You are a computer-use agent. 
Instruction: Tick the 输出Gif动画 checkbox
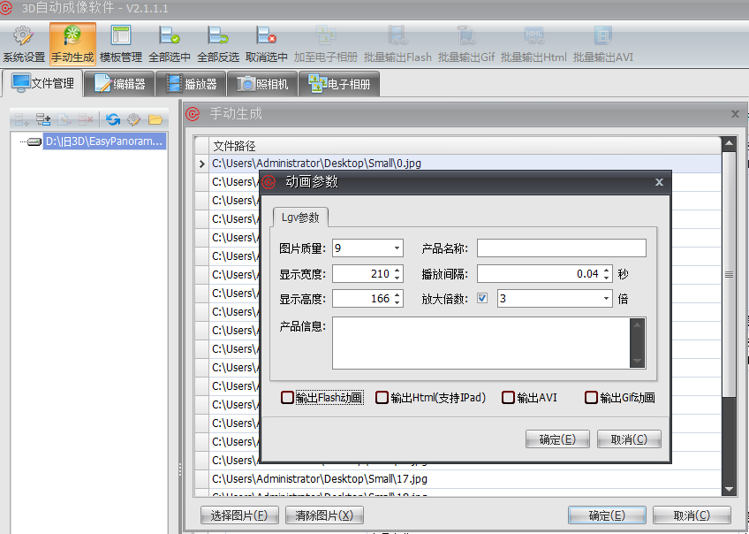point(591,398)
